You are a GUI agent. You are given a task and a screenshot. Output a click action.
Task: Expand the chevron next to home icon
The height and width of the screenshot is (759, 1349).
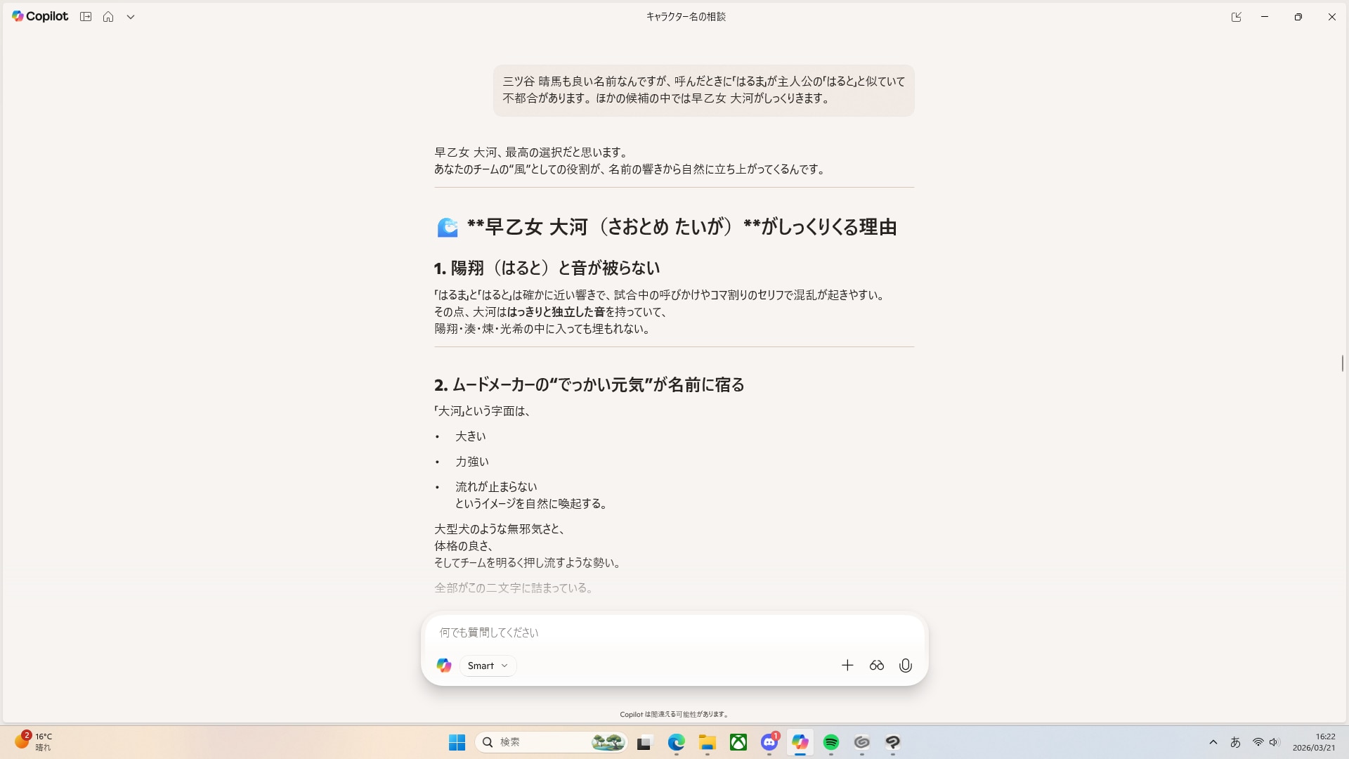131,17
